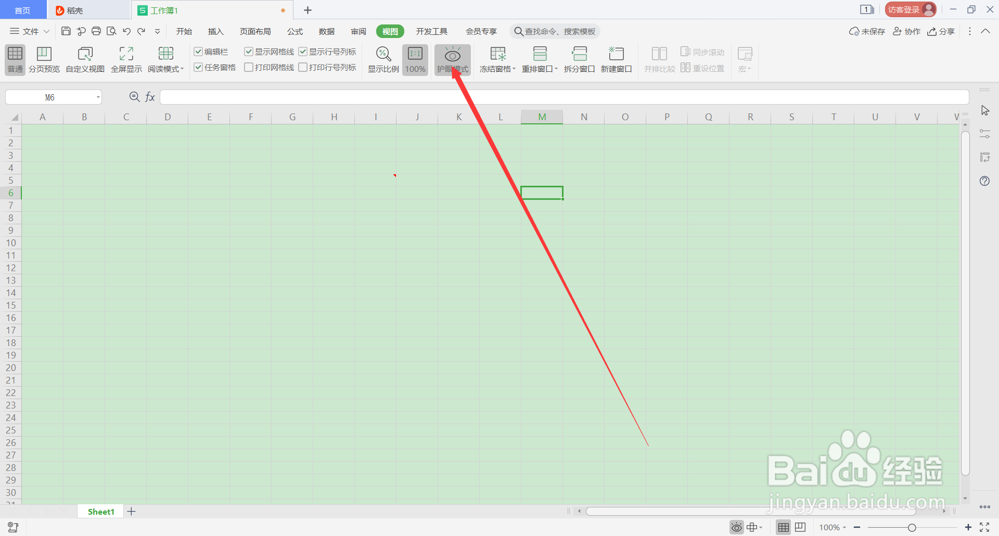Enable Print Gridlines (打印网格线) checkbox
The width and height of the screenshot is (999, 536).
pyautogui.click(x=249, y=67)
